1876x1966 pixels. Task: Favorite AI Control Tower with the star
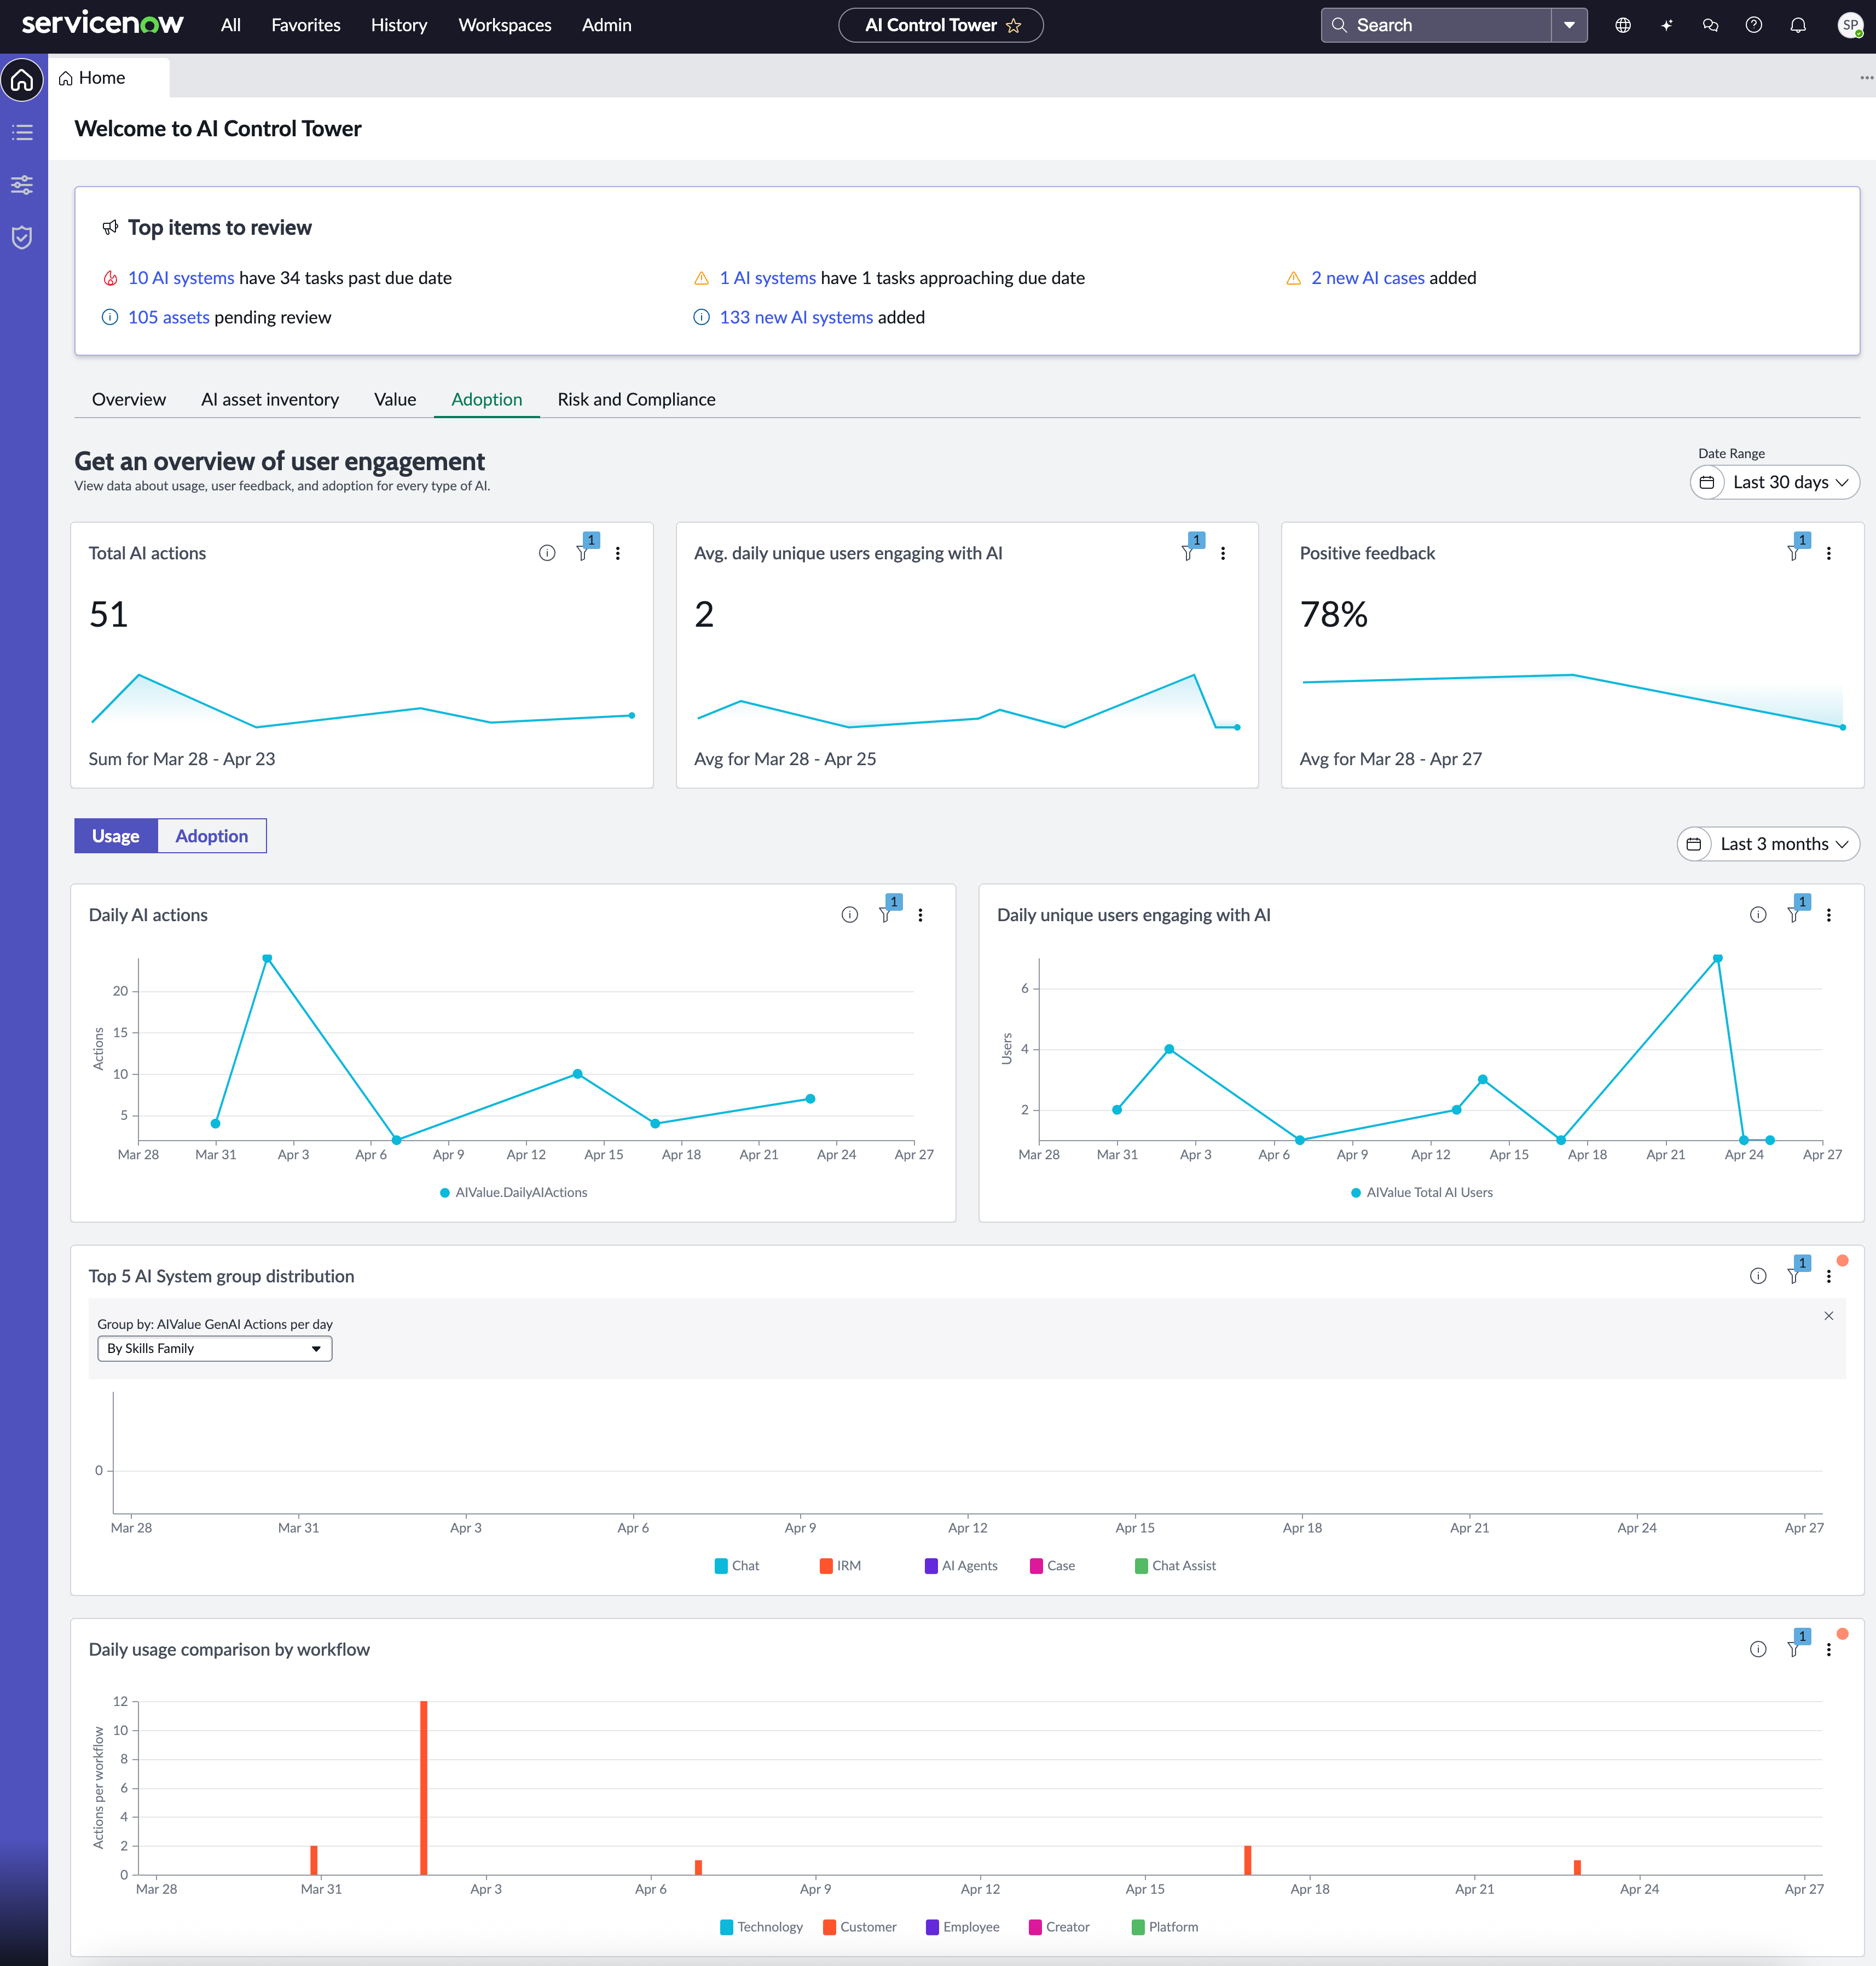1014,25
